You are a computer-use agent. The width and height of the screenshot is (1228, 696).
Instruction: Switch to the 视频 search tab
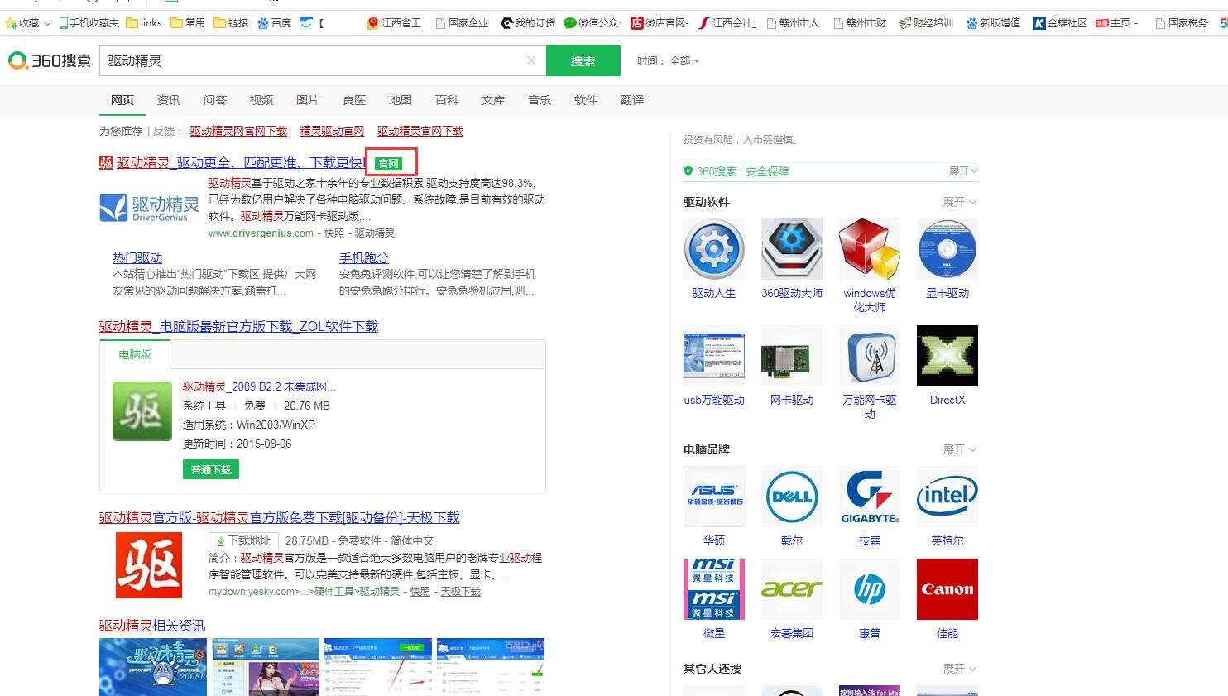click(x=261, y=99)
